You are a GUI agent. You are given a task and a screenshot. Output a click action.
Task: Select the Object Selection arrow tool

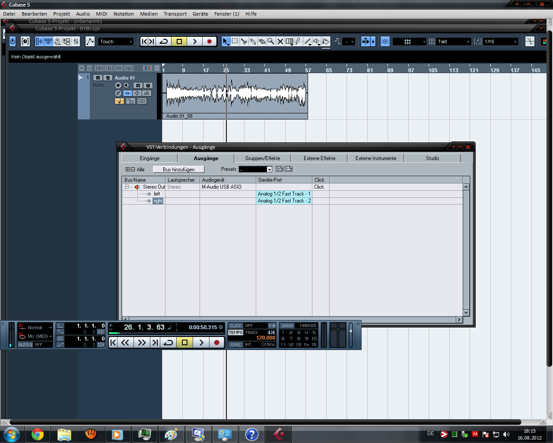tap(225, 41)
